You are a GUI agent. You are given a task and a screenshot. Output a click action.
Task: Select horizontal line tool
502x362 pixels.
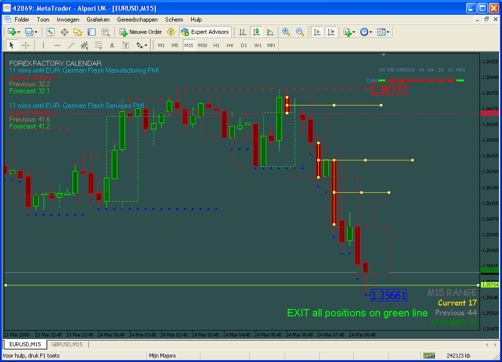tap(57, 46)
